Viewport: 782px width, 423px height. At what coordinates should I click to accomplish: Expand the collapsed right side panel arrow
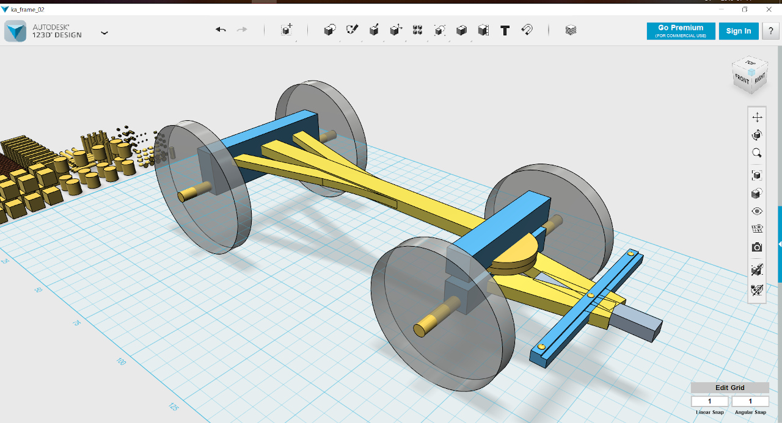coord(780,244)
